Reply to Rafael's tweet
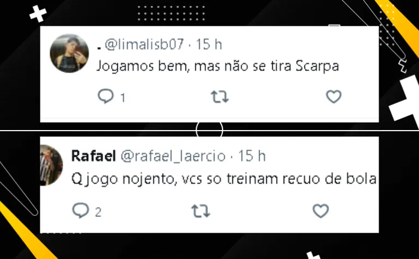This screenshot has height=259, width=419. (x=81, y=210)
